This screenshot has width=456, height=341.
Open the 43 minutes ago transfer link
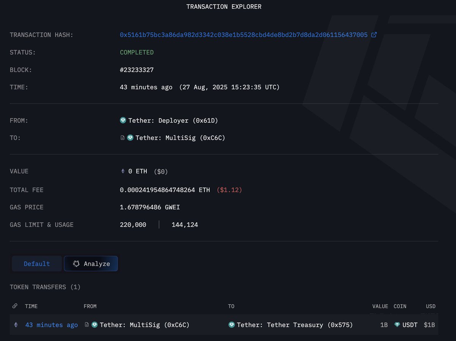pos(52,325)
